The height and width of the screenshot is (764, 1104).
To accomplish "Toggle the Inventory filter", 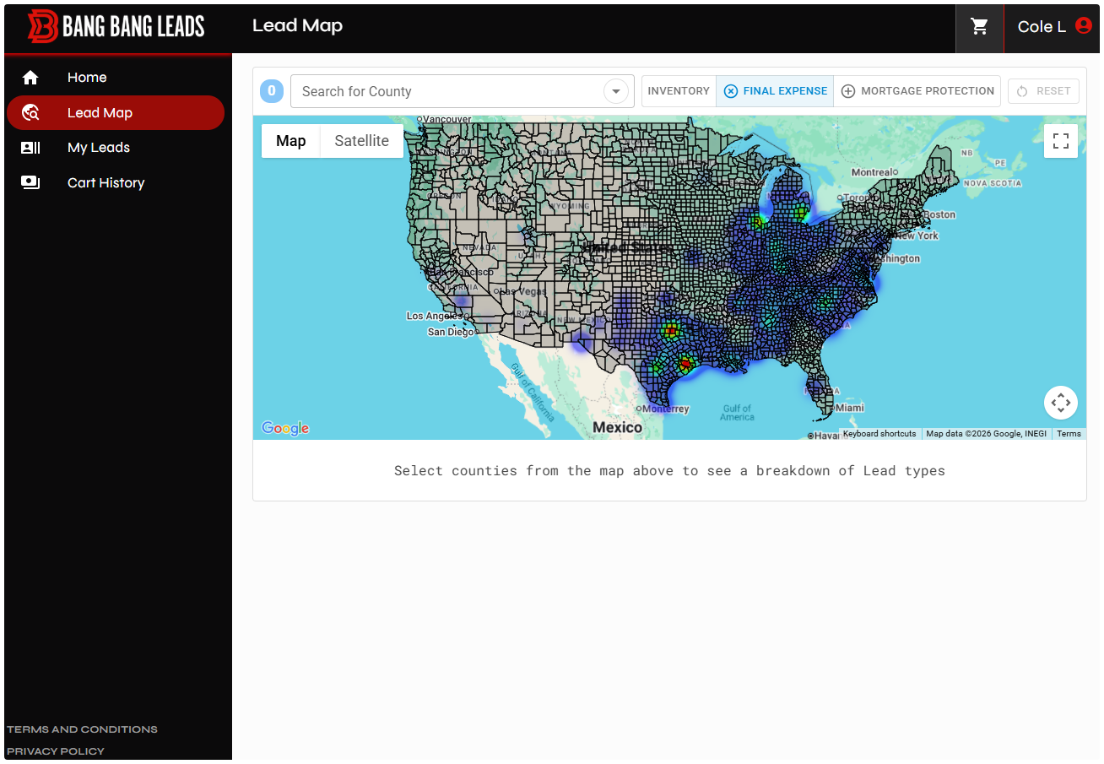I will click(679, 91).
